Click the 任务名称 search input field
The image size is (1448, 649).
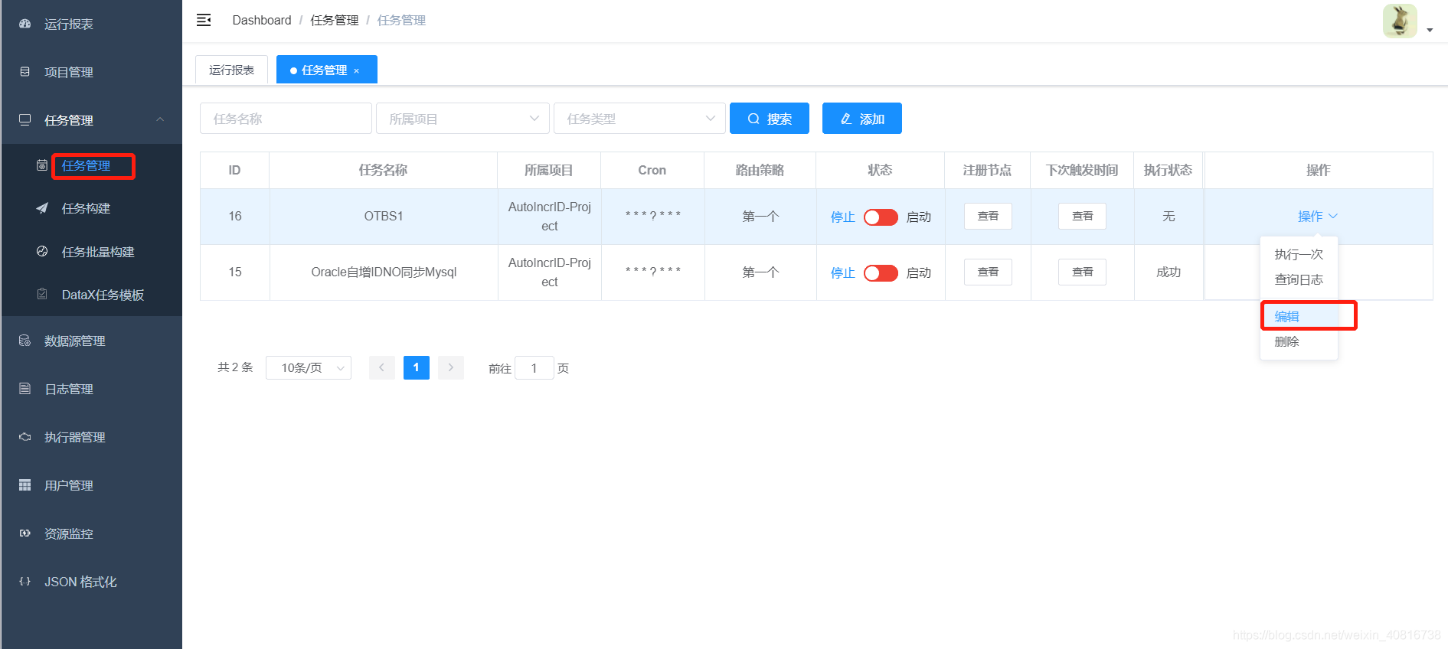286,119
